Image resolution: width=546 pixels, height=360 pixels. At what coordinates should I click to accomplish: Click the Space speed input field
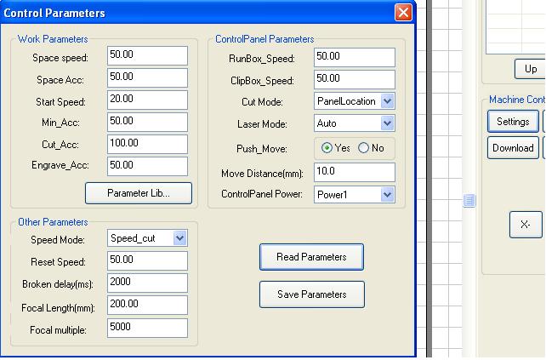point(147,55)
